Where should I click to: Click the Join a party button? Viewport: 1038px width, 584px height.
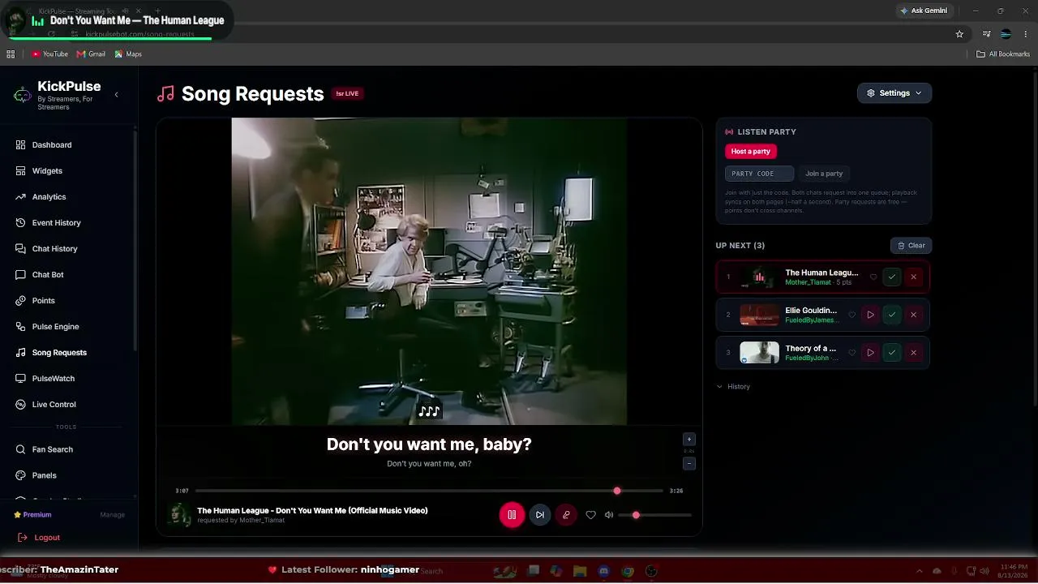click(x=824, y=174)
